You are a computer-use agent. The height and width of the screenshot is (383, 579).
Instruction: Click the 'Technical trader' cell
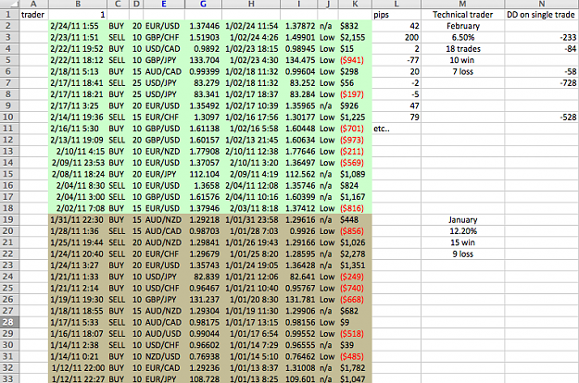coord(462,15)
